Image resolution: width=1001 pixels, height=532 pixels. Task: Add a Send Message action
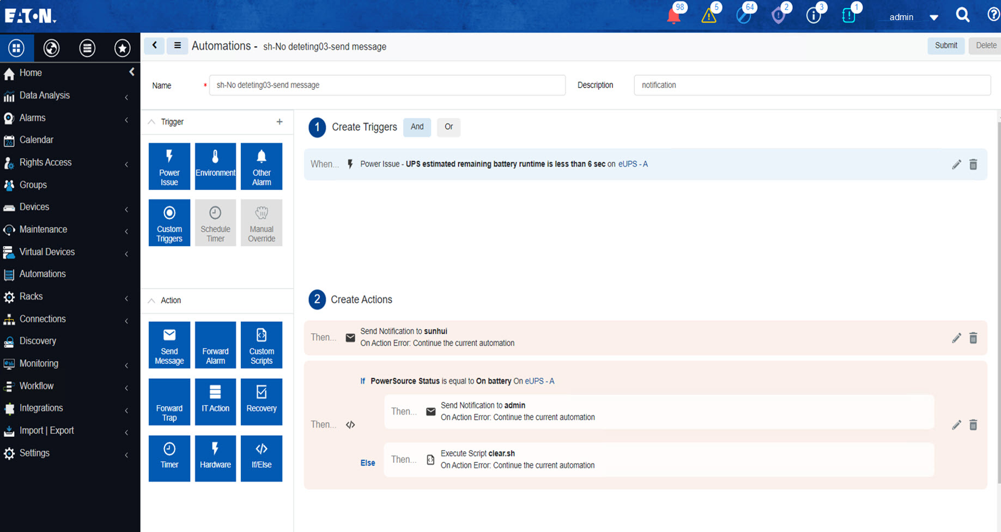[169, 345]
